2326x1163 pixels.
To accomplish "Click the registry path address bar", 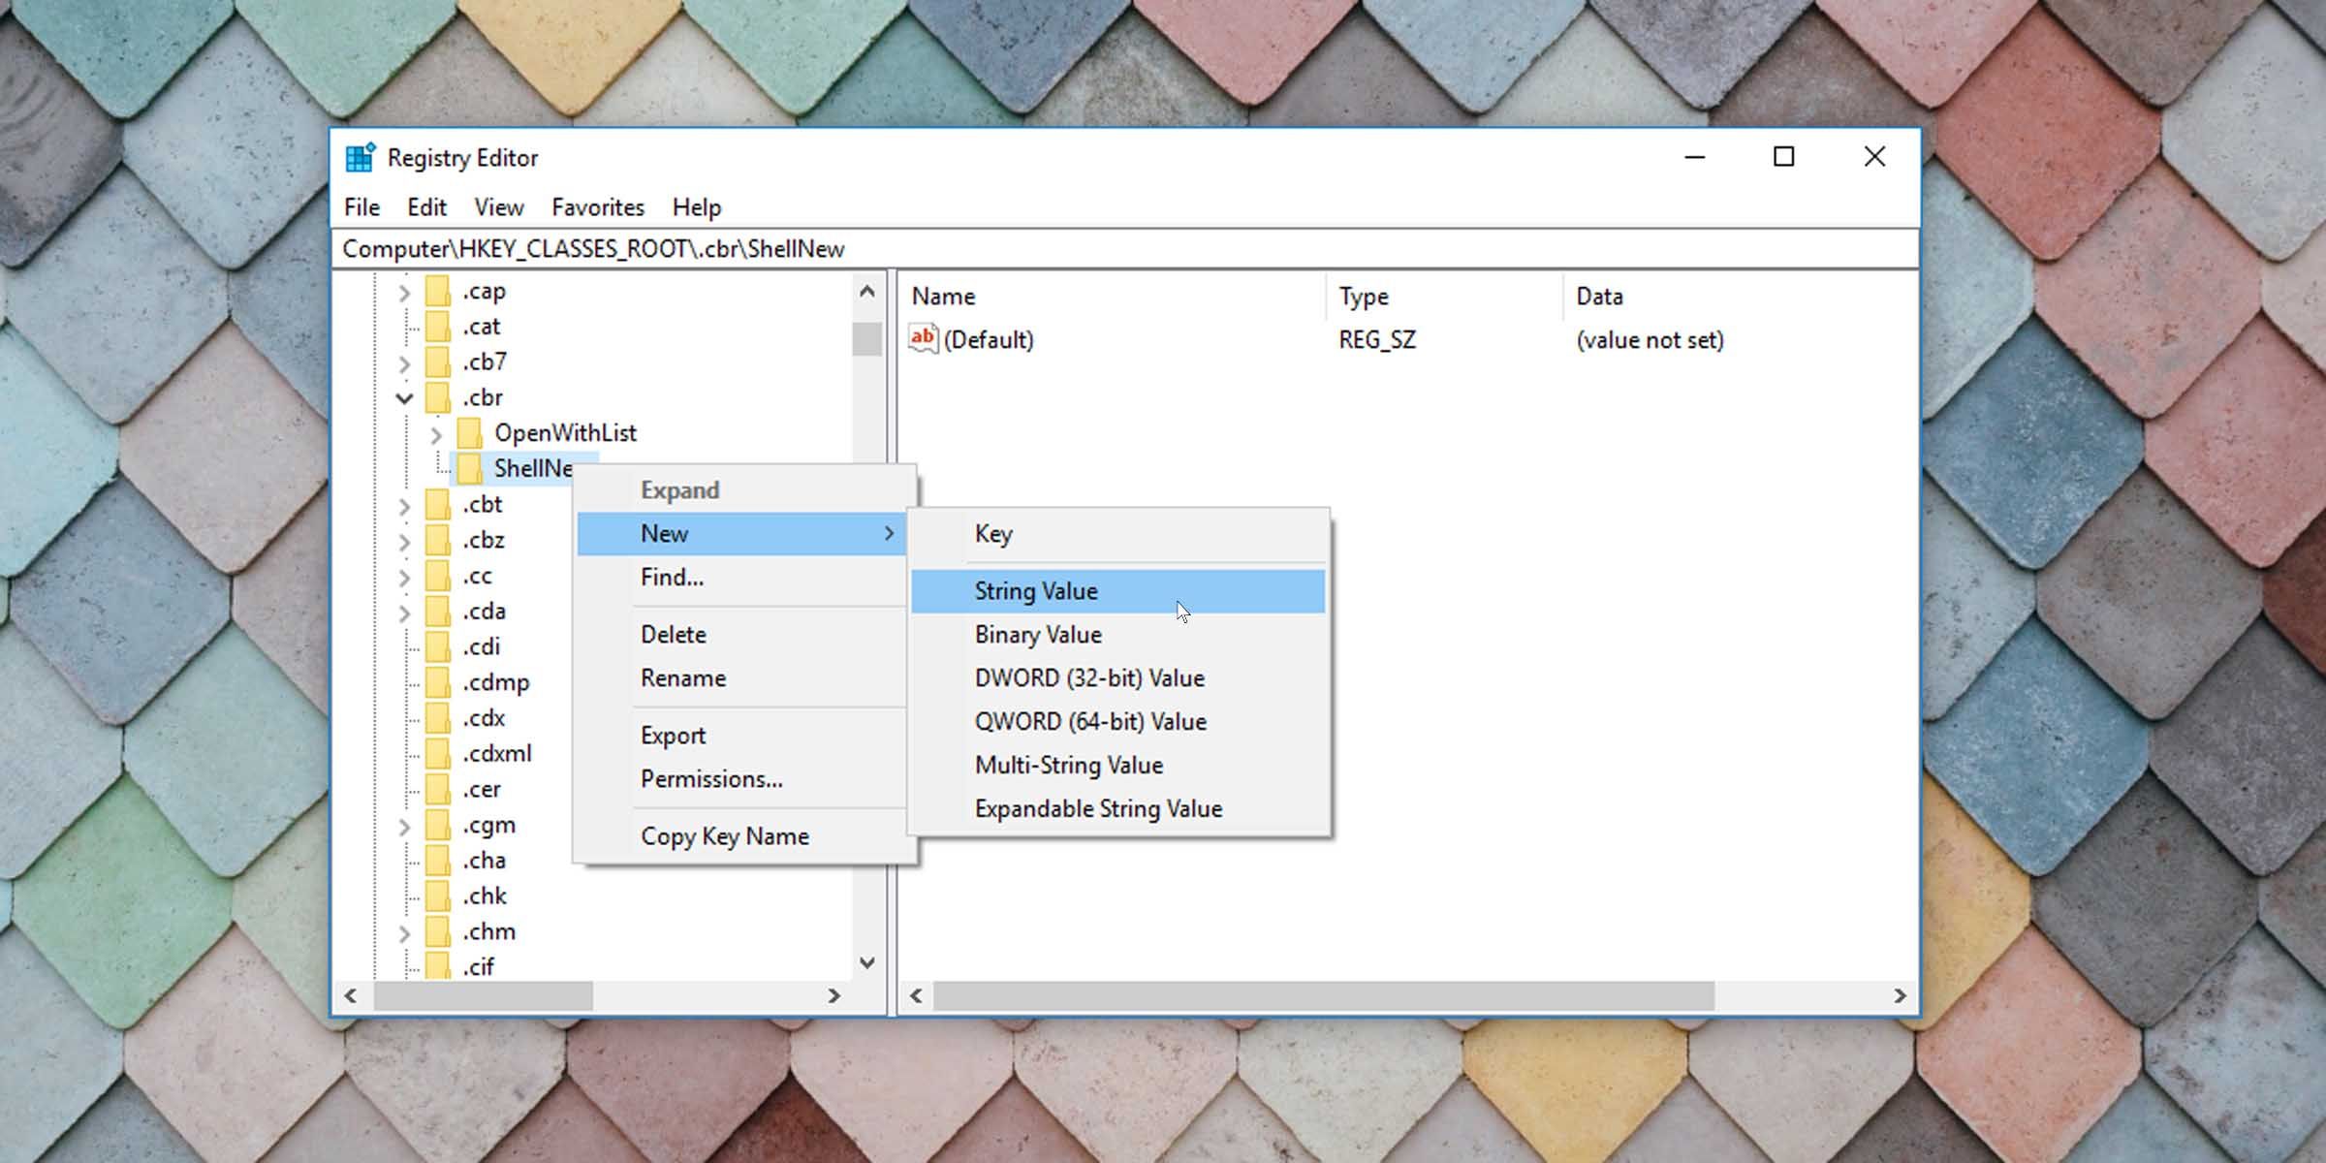I will (1124, 249).
